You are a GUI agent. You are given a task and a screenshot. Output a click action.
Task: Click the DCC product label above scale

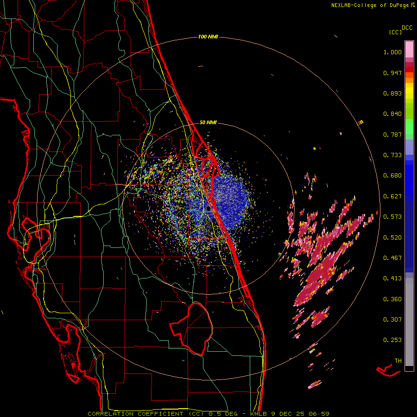click(407, 28)
